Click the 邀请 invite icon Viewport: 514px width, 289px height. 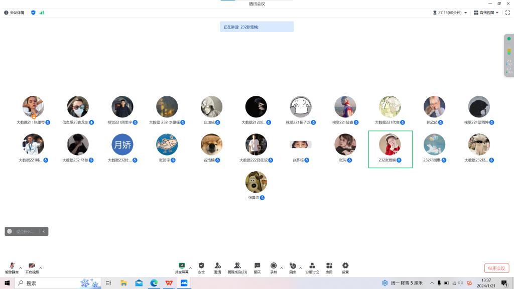point(217,267)
